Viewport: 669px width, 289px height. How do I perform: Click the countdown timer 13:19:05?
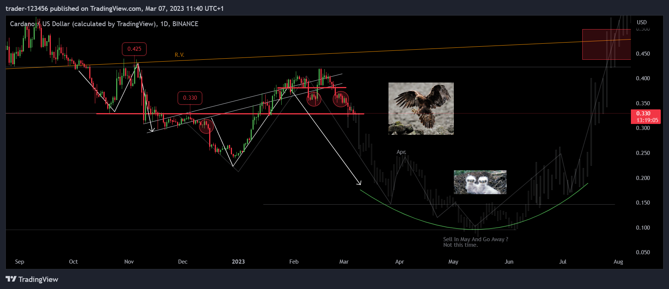[x=647, y=120]
